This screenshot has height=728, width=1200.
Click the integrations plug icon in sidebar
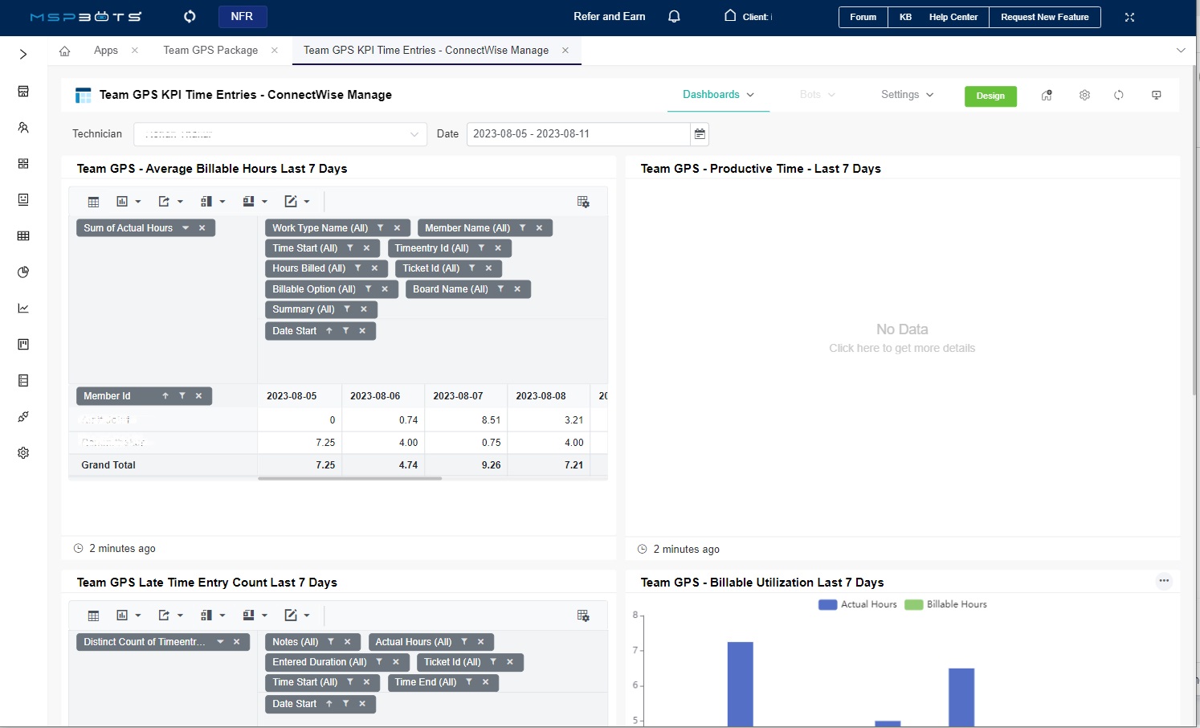tap(22, 416)
